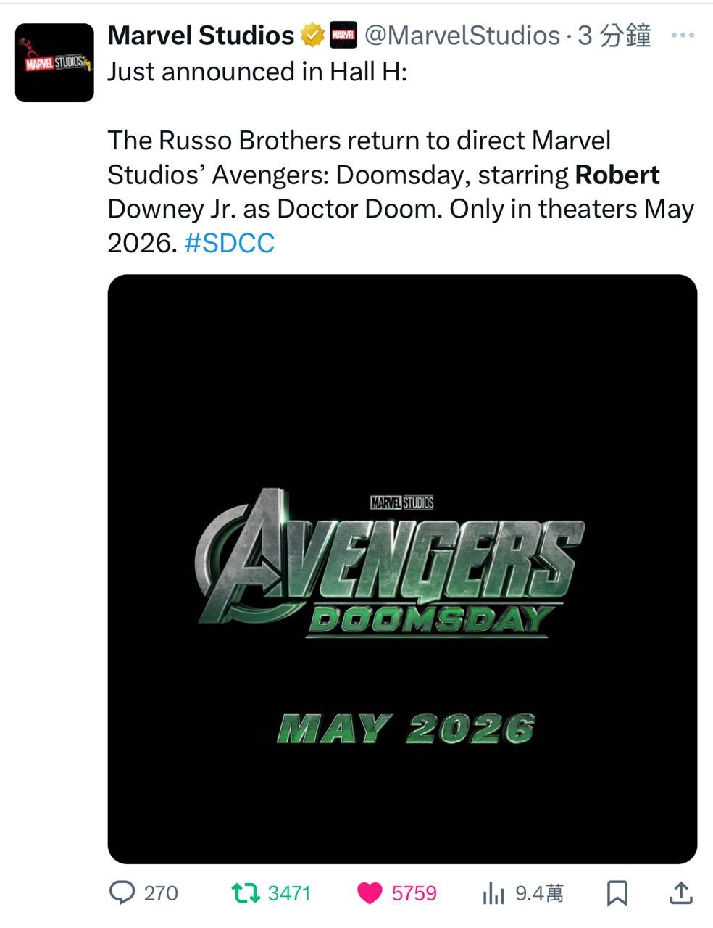Image resolution: width=713 pixels, height=928 pixels.
Task: Open the Marvel Studios profile avatar
Action: [54, 62]
